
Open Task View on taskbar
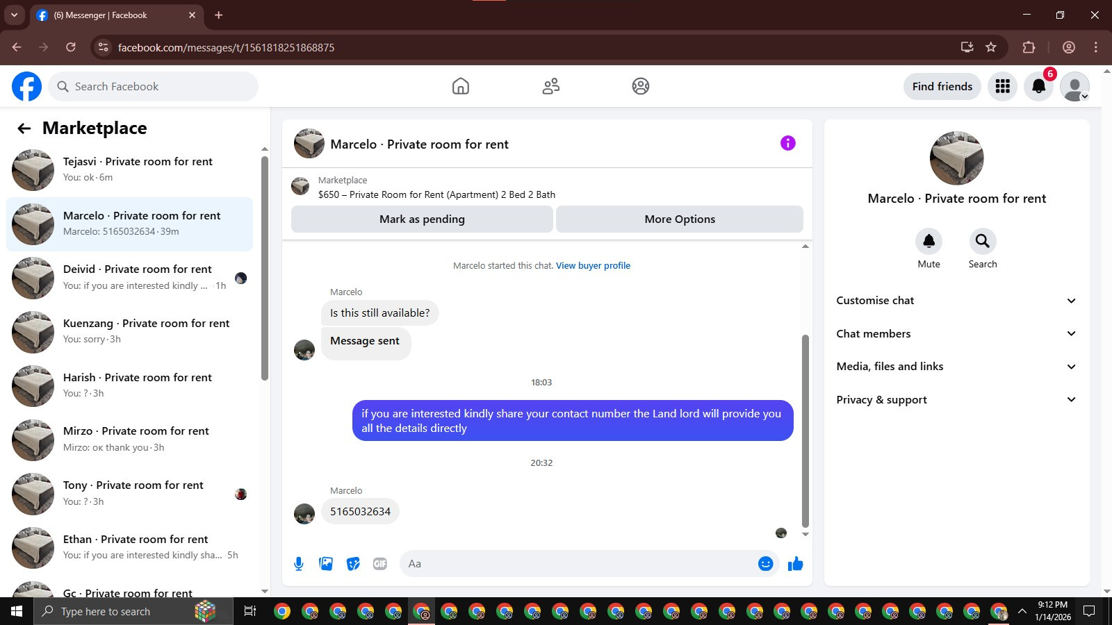coord(250,611)
